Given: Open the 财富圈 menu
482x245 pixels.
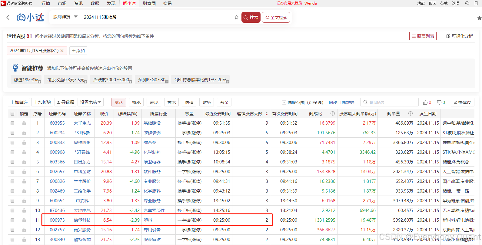Looking at the screenshot, I should coord(149,3).
